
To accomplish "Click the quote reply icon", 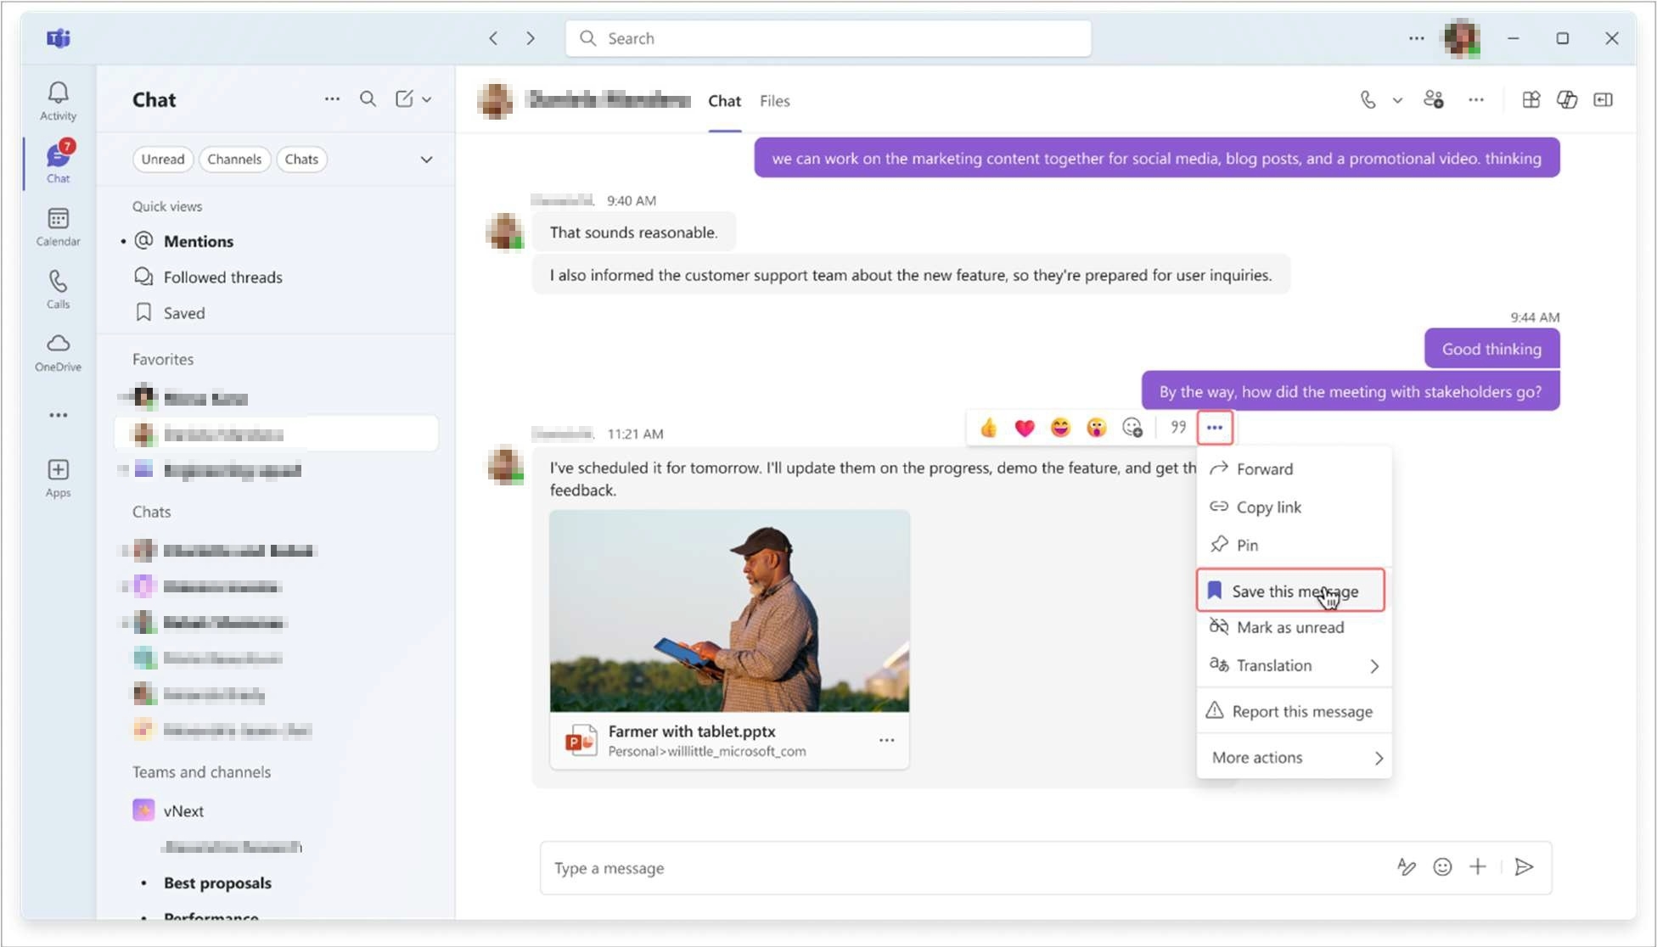I will coord(1178,428).
